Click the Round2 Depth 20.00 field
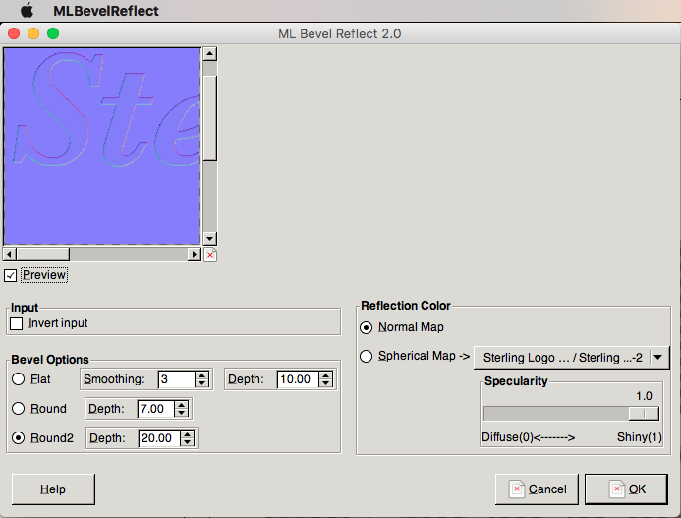The width and height of the screenshot is (681, 518). tap(159, 438)
